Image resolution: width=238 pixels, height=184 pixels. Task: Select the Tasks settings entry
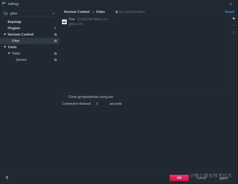pos(16,53)
